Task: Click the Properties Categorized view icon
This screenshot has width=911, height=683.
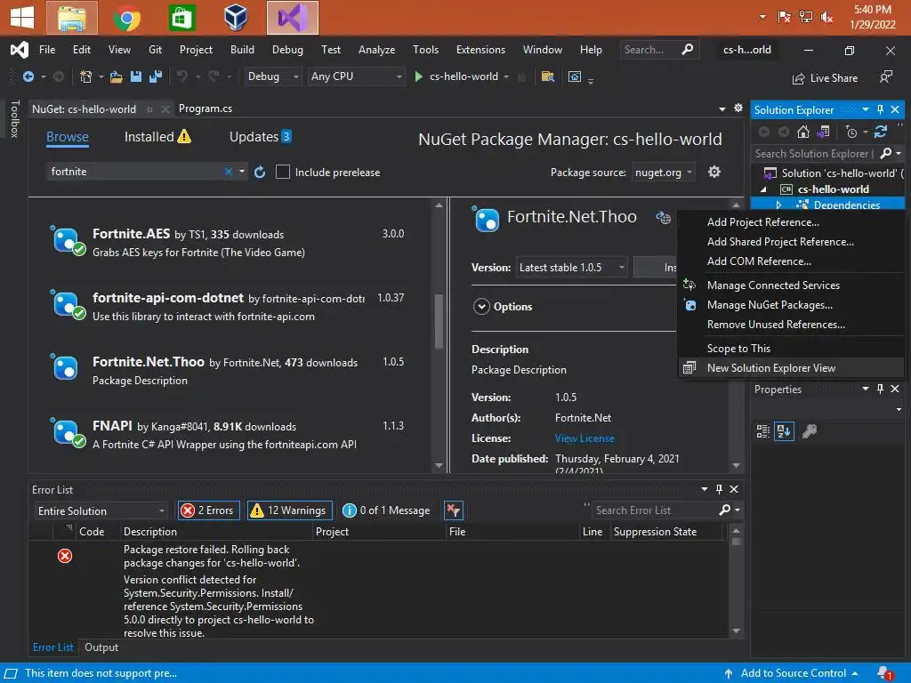Action: click(x=762, y=431)
